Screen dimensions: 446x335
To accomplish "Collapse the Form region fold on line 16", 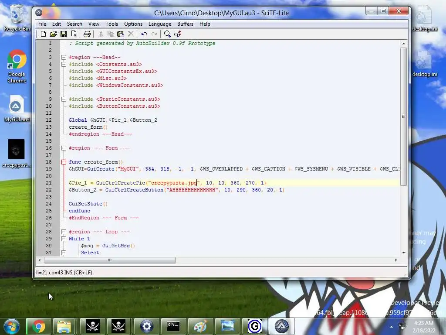I will coord(64,148).
